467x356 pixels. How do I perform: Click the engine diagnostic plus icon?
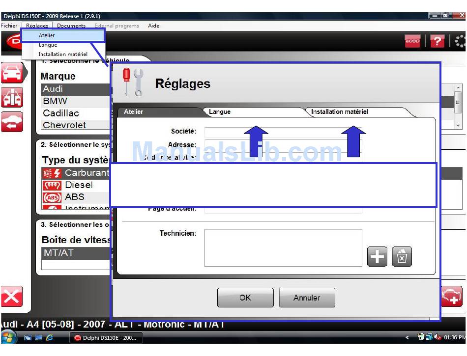click(452, 296)
